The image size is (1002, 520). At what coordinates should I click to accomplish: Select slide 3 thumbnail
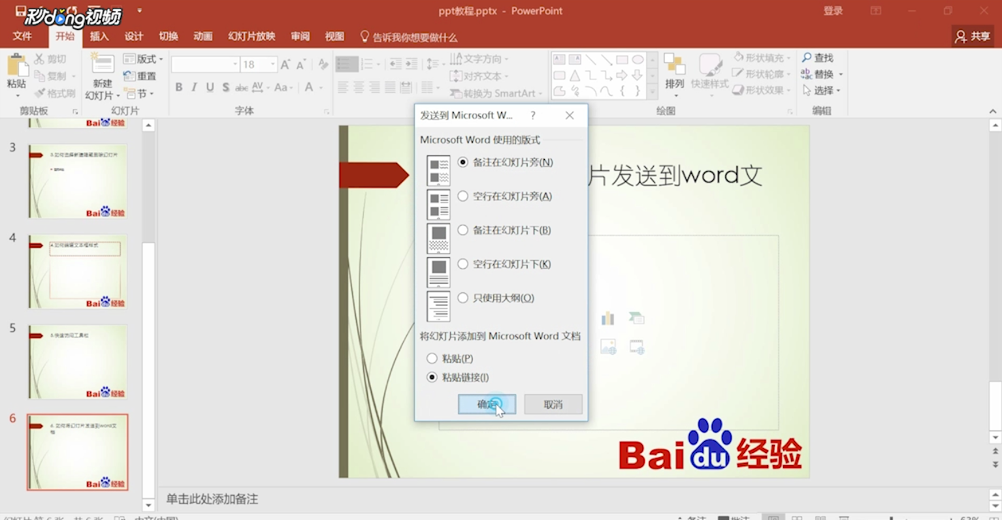pos(78,181)
